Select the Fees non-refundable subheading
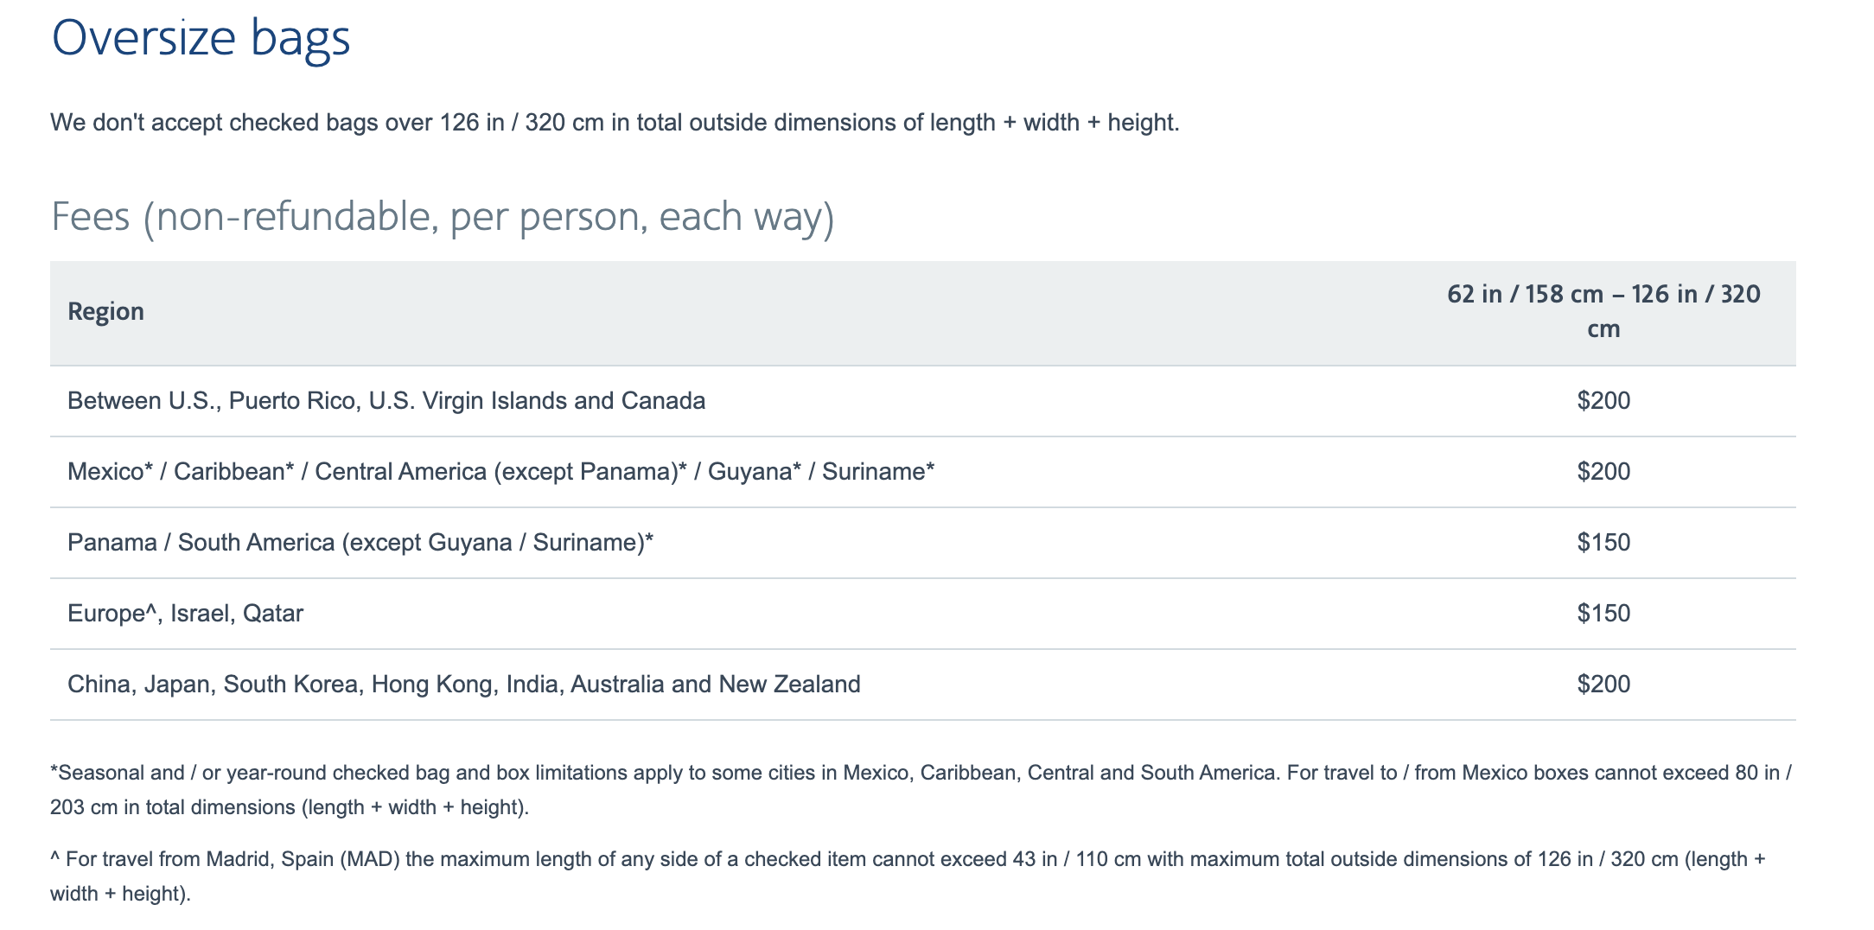Image resolution: width=1874 pixels, height=930 pixels. coord(443,216)
